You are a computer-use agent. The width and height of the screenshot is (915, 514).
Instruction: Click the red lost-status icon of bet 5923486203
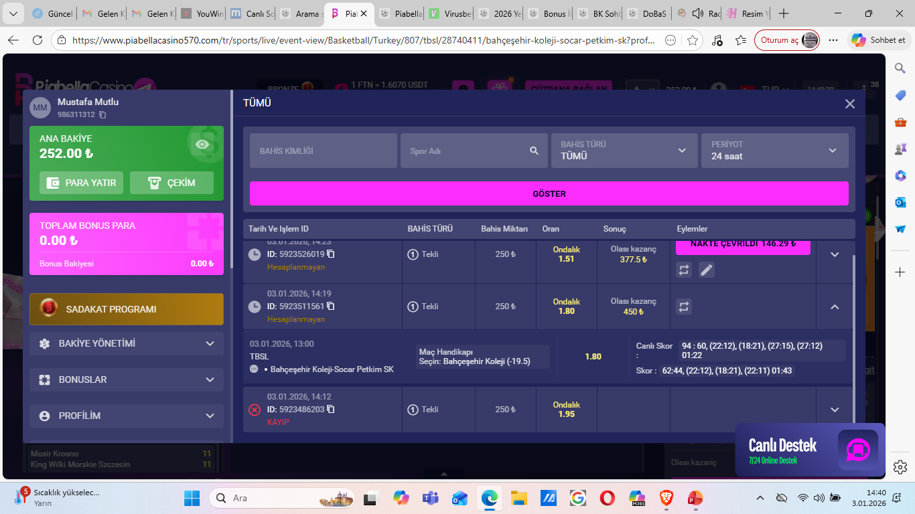pos(255,410)
